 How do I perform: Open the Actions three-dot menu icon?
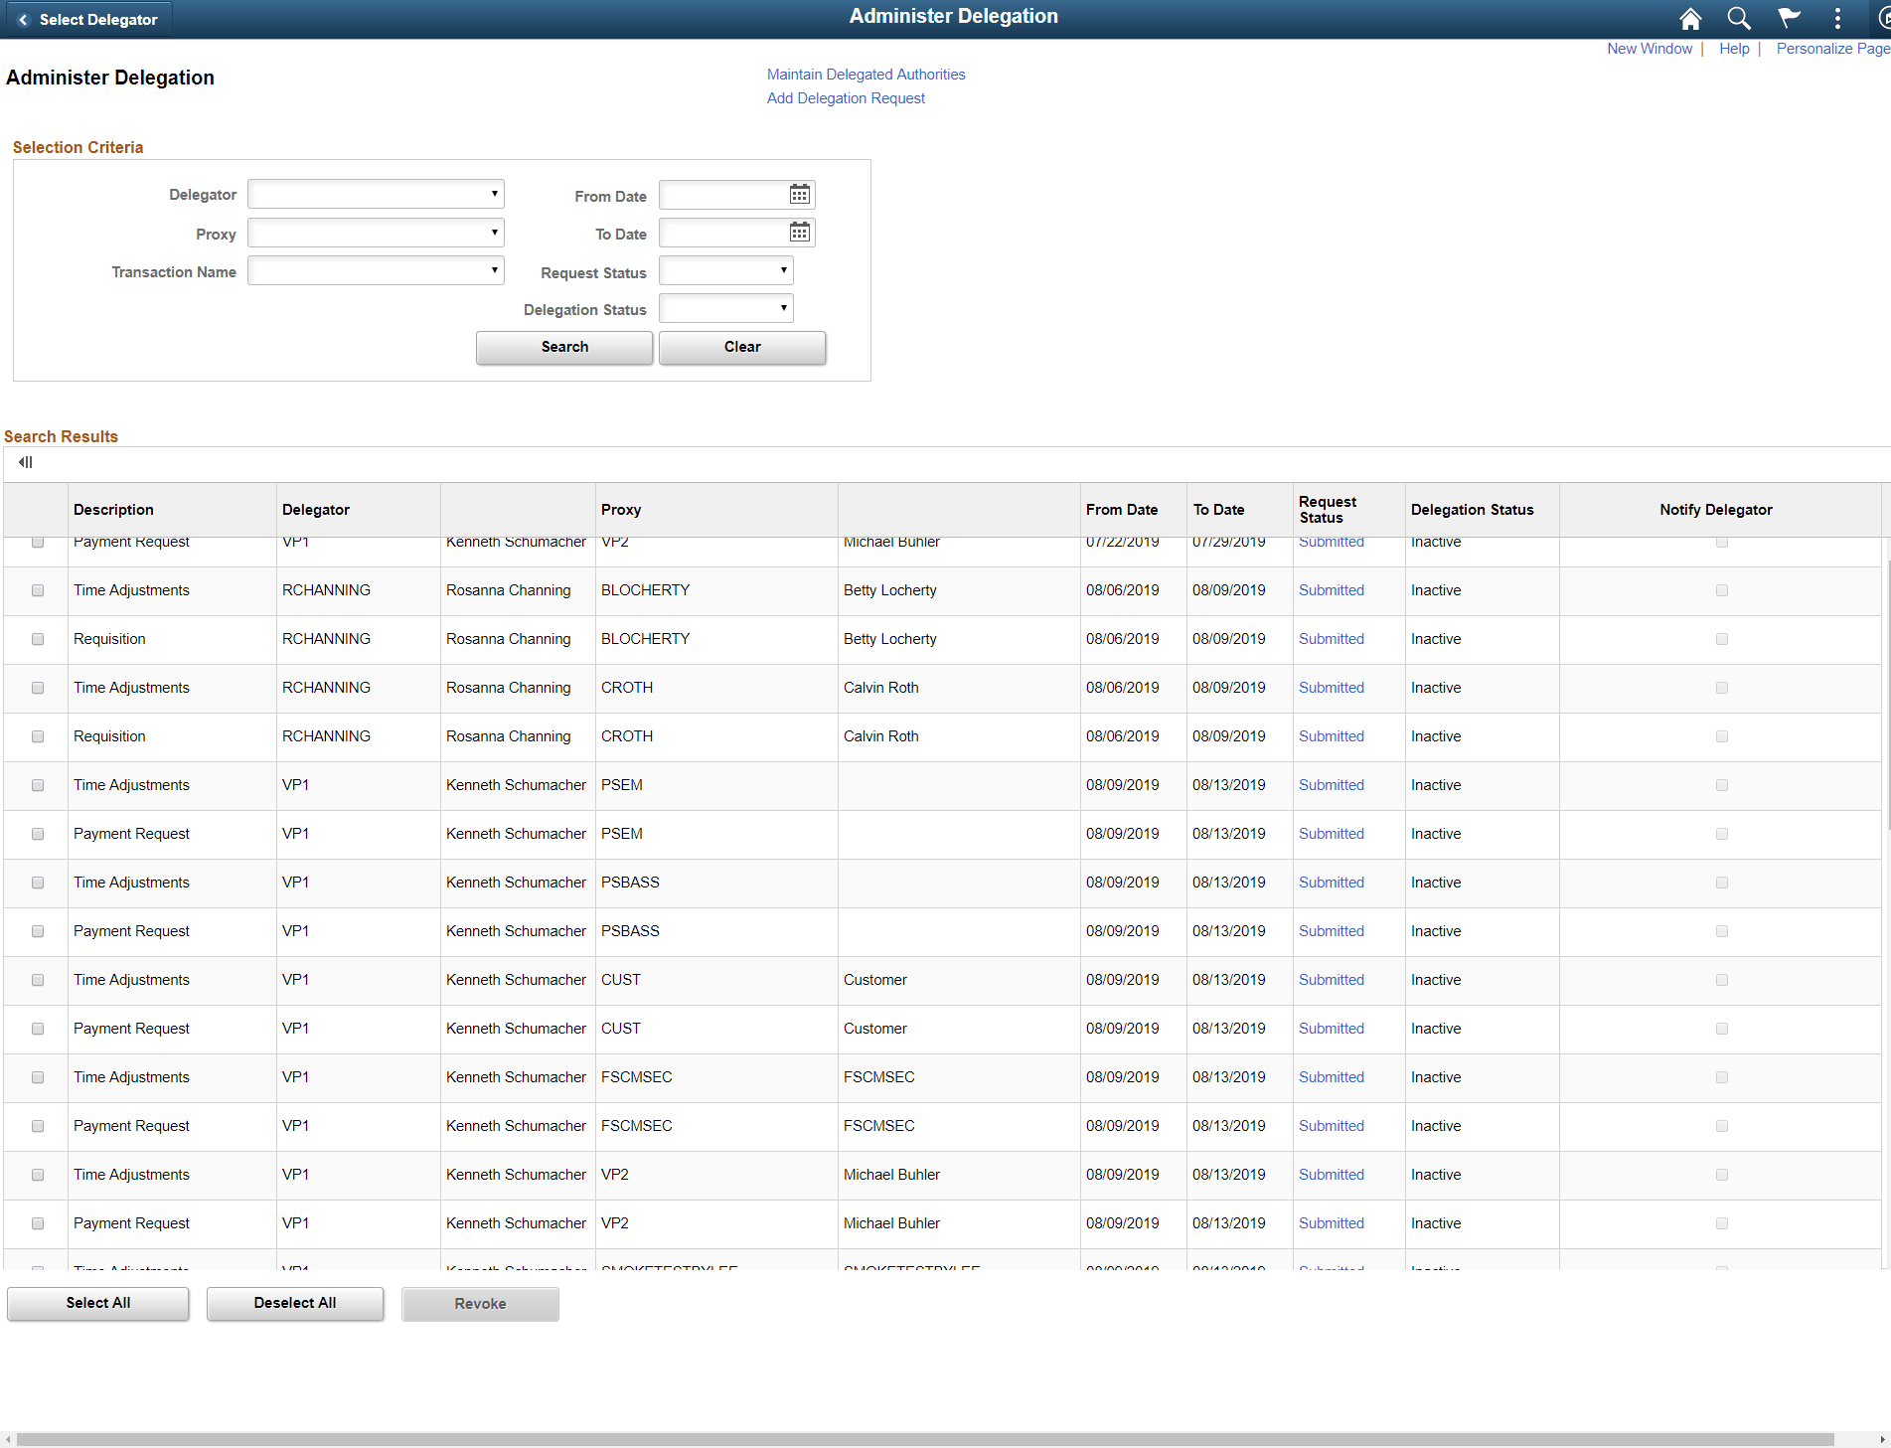(x=1836, y=18)
